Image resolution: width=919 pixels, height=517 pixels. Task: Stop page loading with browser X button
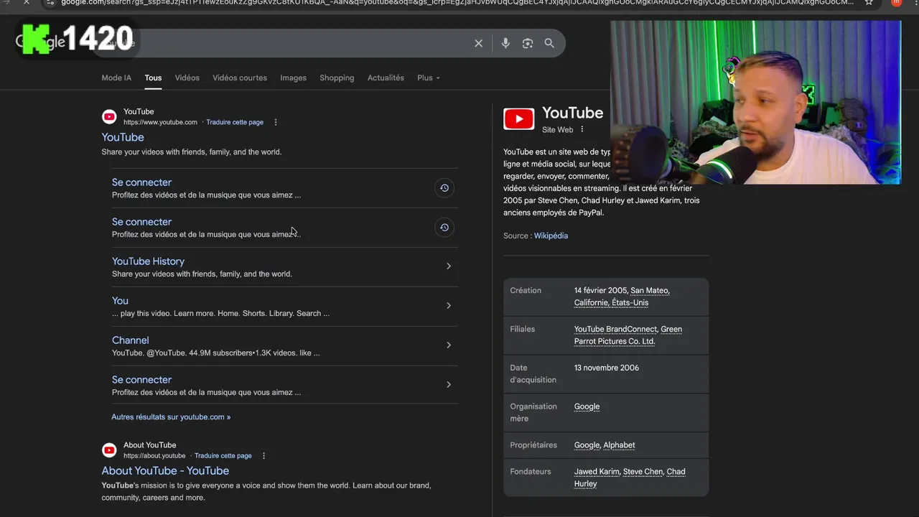26,3
